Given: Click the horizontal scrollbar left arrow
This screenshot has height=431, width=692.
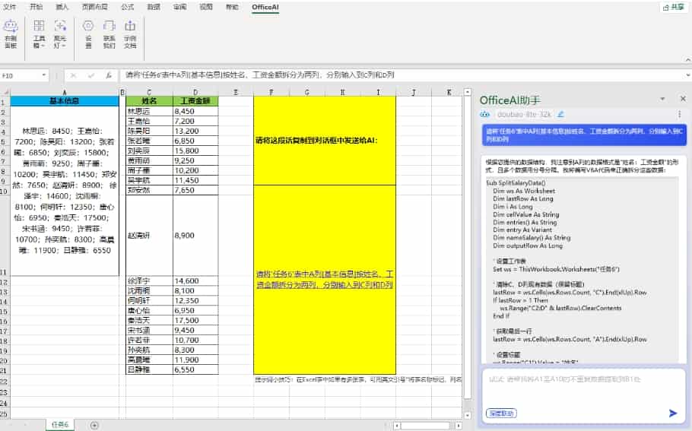Looking at the screenshot, I should (397, 426).
